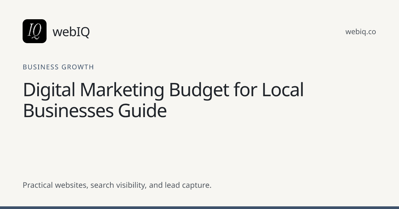Select the BUSINESS GROWTH category label
399x209 pixels.
pos(58,67)
